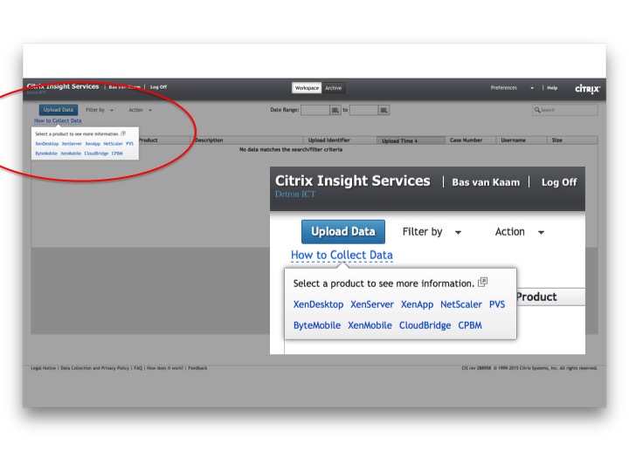Viewport: 629px width, 471px height.
Task: Switch to the Archive tab
Action: click(x=334, y=88)
